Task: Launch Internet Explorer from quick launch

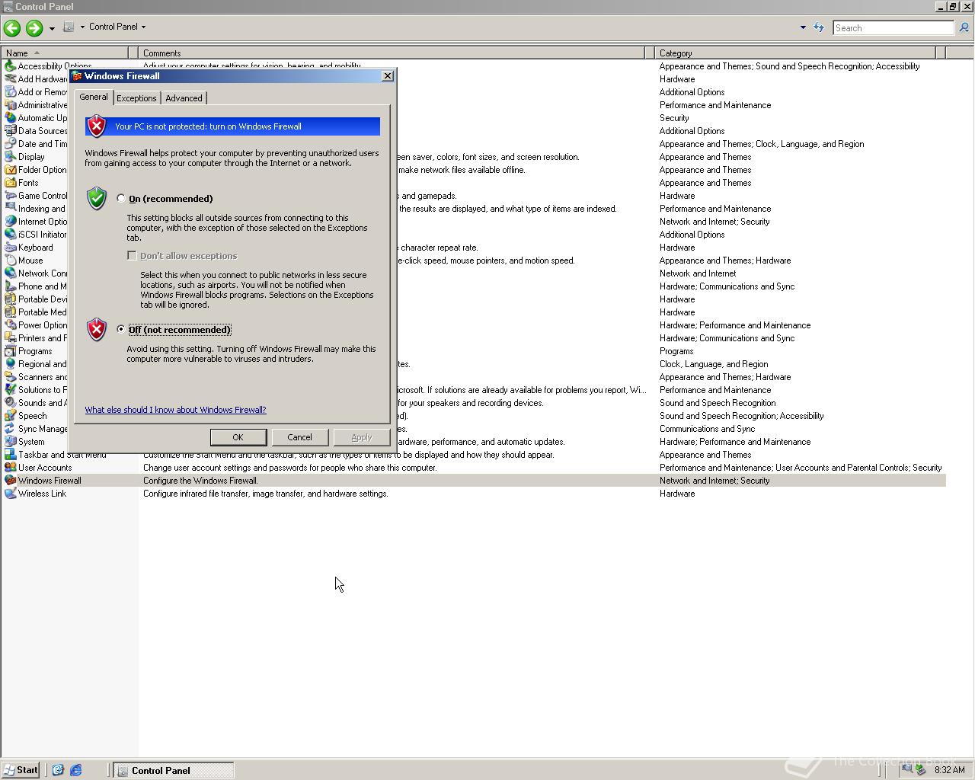Action: pyautogui.click(x=75, y=770)
